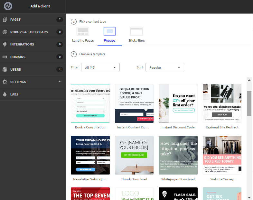Select the Landing Pages content type icon
The image size is (253, 200).
coord(83,31)
